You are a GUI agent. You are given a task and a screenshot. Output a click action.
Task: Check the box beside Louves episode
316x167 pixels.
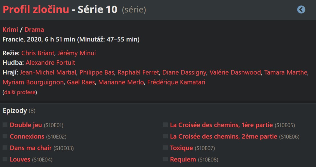point(5,159)
